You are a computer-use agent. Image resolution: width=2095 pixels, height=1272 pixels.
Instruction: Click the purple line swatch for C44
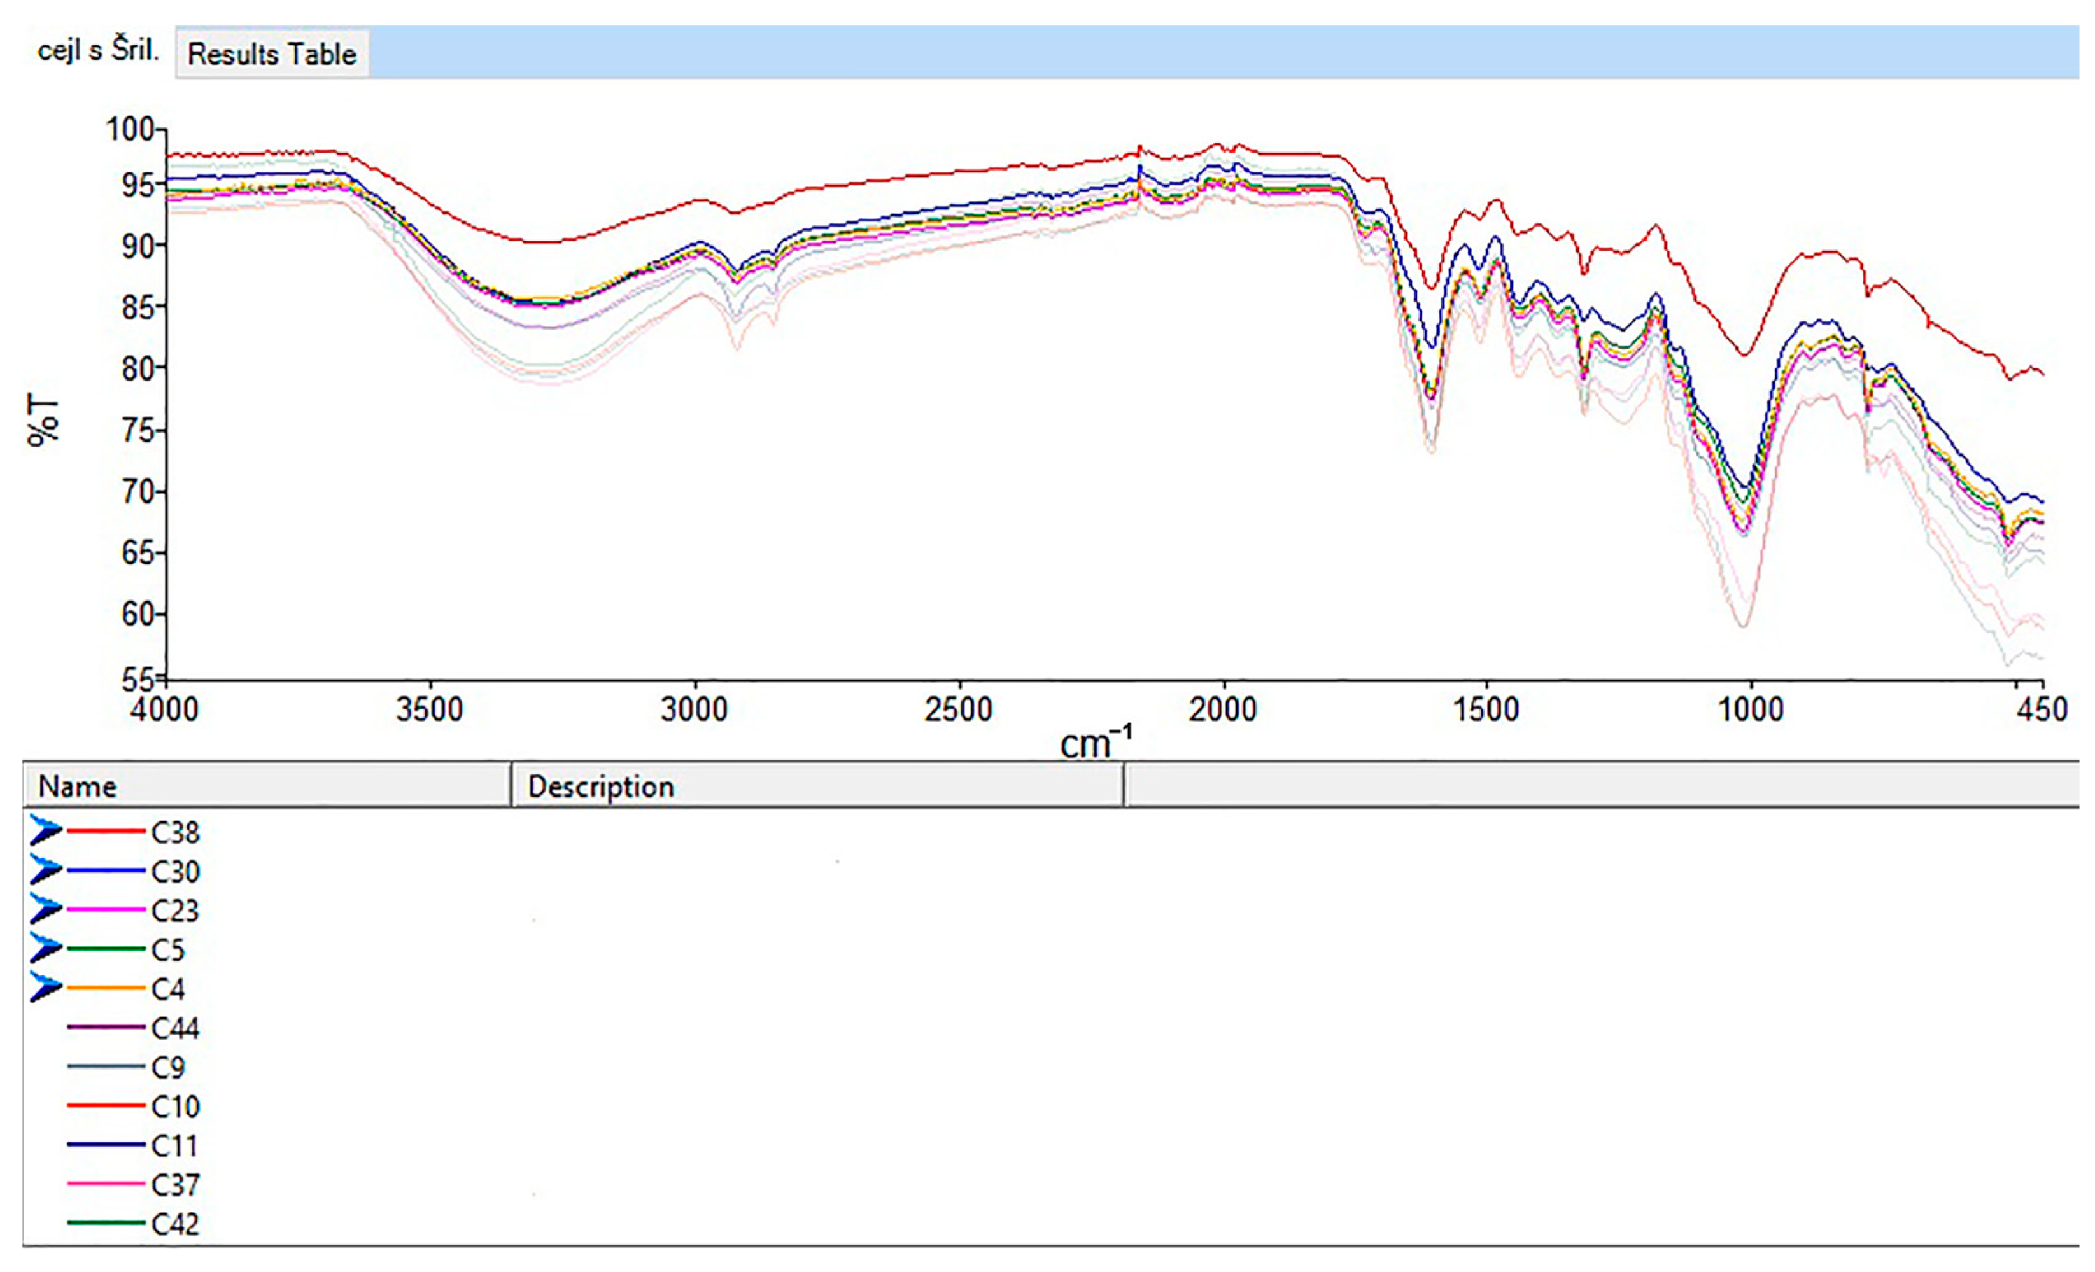point(106,1027)
